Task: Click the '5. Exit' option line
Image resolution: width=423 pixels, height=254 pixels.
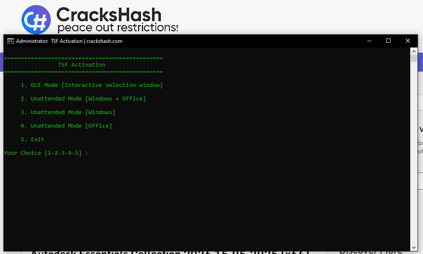Action: point(32,140)
